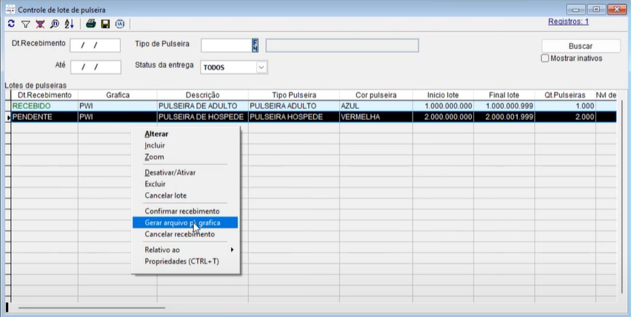
Task: Click the Dt.Recebimento date field
Action: pyautogui.click(x=95, y=45)
